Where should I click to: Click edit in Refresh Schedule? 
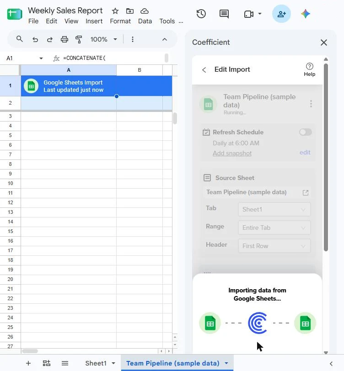(x=305, y=153)
